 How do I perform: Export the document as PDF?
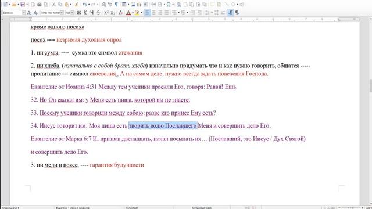click(x=33, y=5)
